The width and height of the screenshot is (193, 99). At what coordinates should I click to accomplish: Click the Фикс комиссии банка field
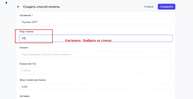(x=96, y=87)
